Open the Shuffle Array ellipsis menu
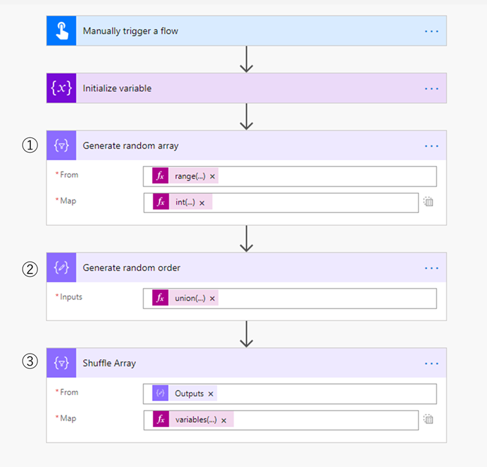 432,364
